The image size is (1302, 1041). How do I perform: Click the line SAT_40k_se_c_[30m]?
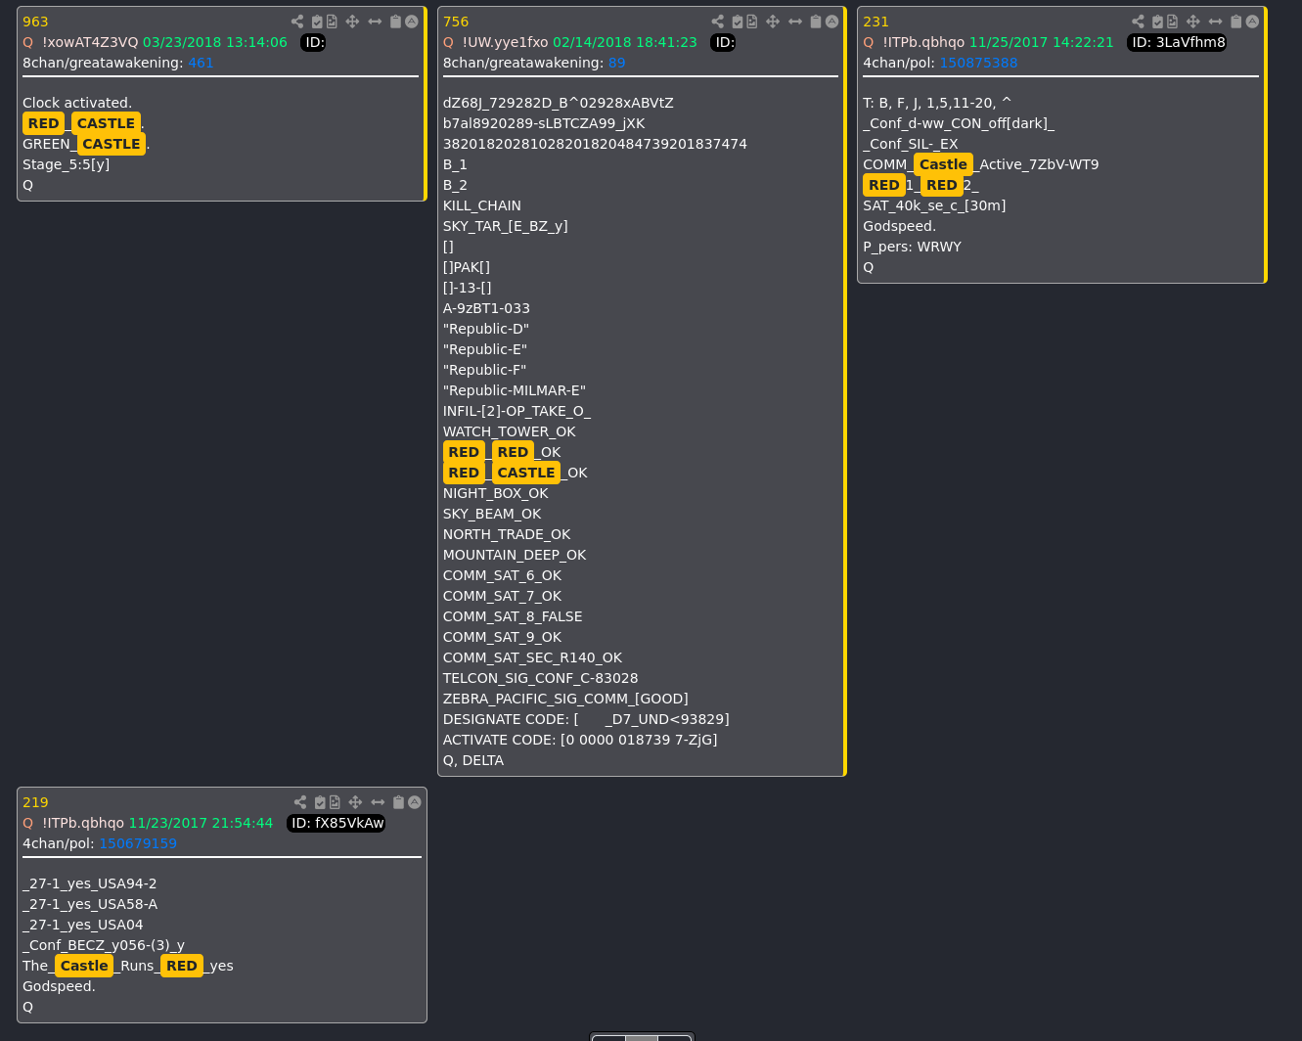coord(934,205)
